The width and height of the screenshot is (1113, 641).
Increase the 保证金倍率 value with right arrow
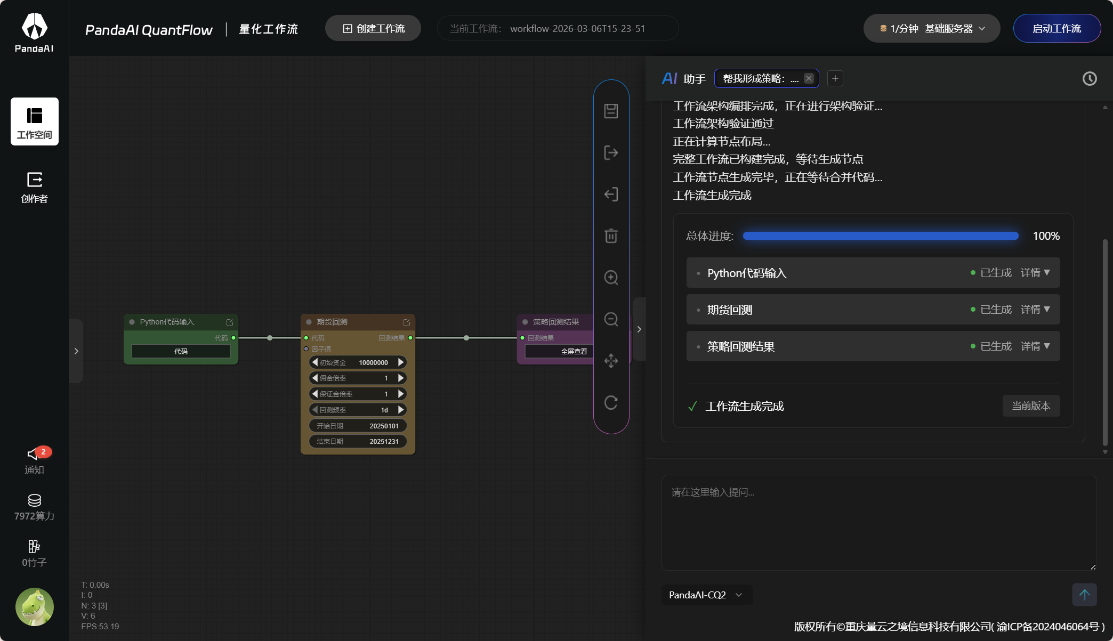401,394
